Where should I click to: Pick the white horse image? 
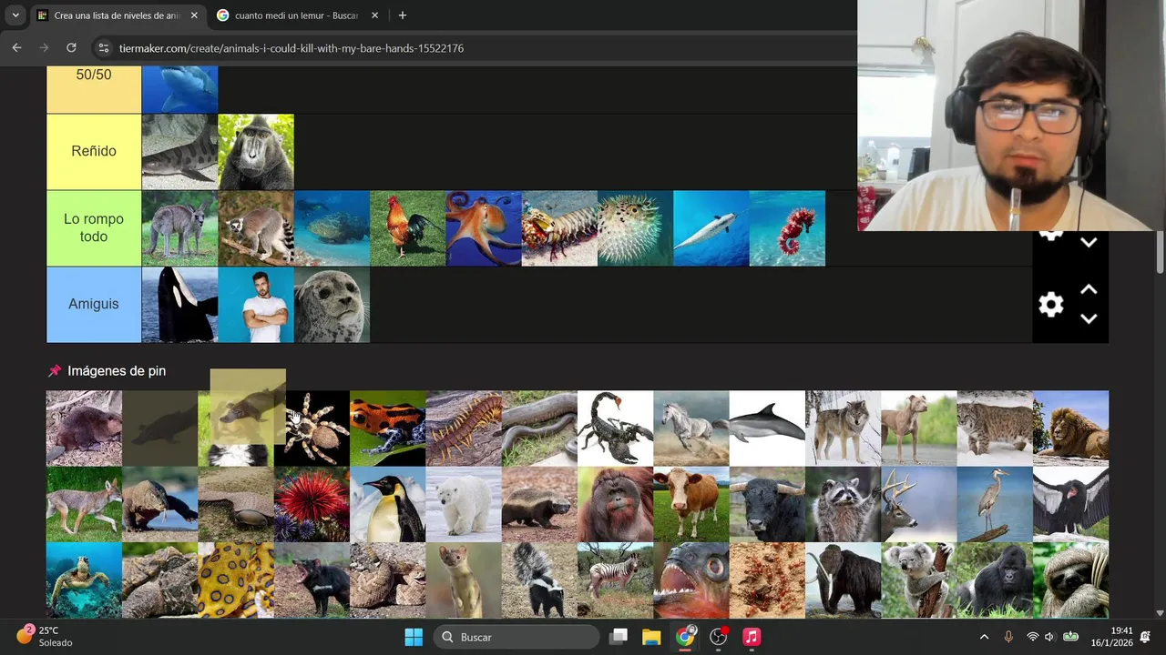[x=690, y=428]
